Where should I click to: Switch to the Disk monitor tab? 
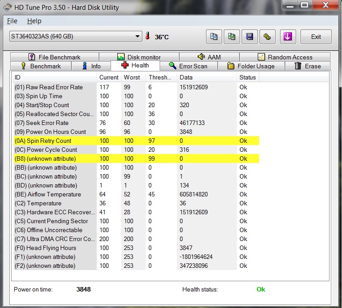pos(139,57)
